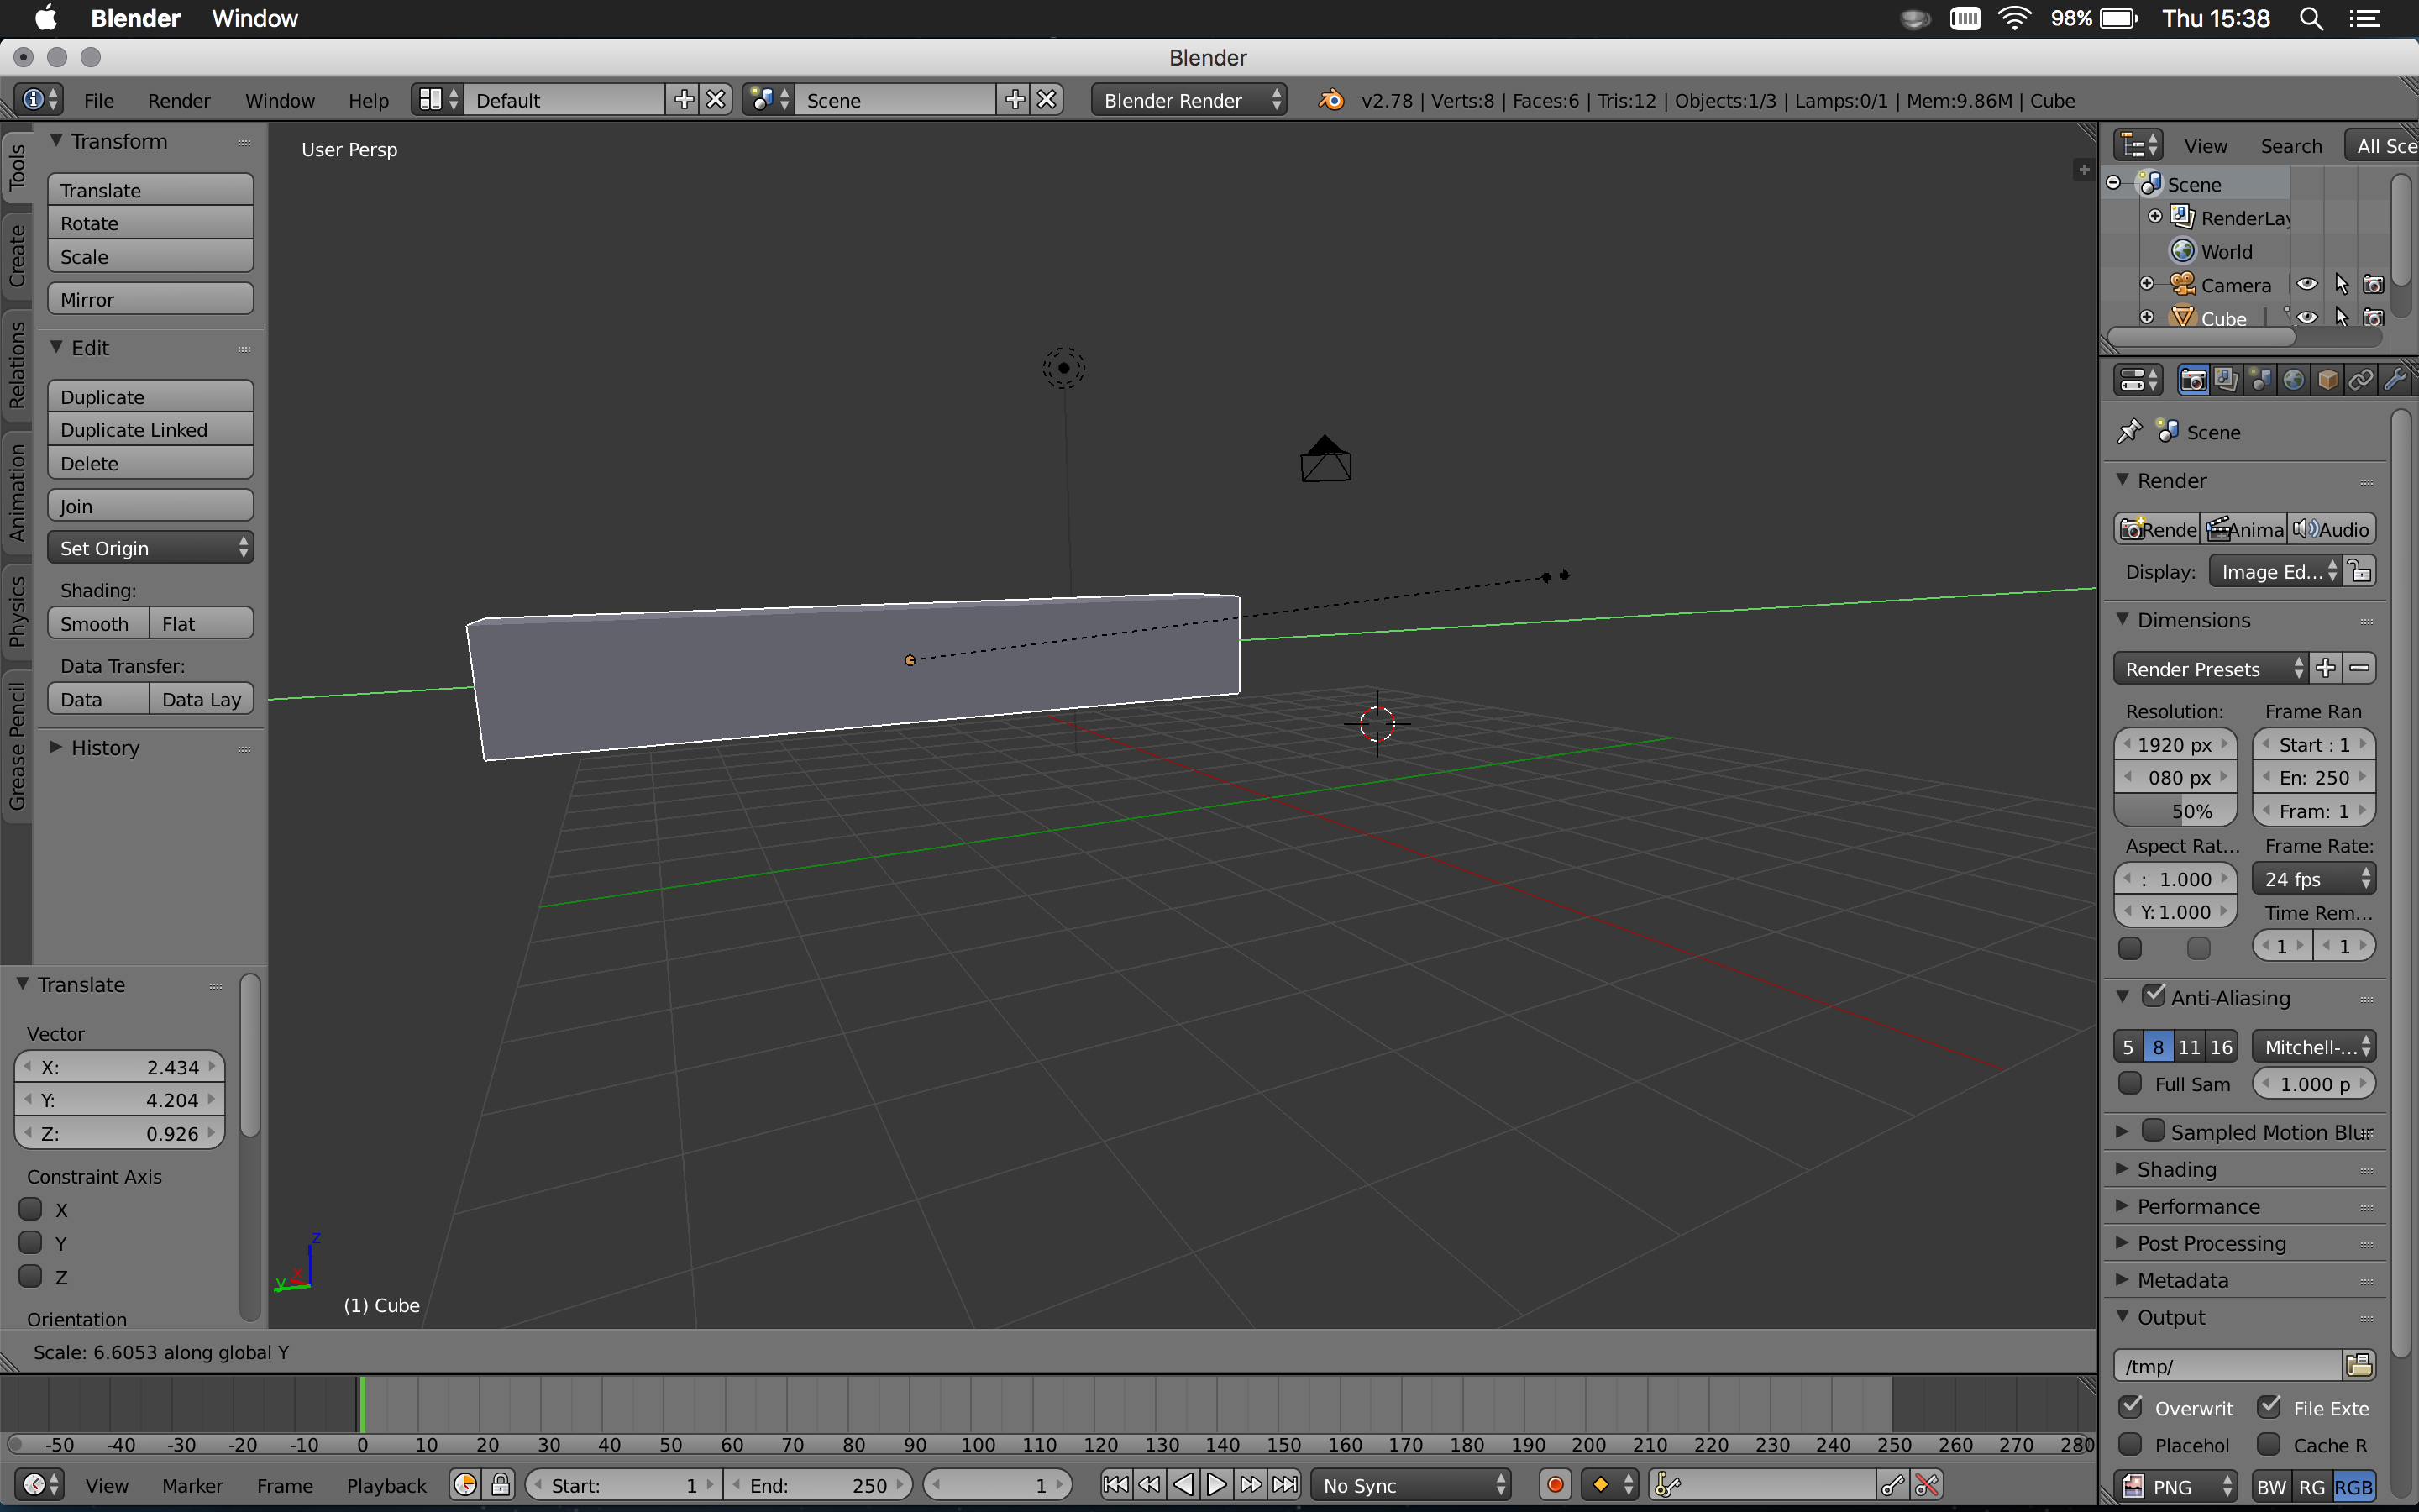Jump to the last frame playback icon

(1285, 1485)
